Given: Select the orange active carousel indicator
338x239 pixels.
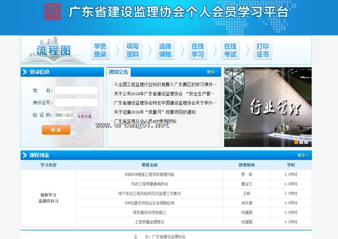Looking at the screenshot, I should [x=296, y=142].
